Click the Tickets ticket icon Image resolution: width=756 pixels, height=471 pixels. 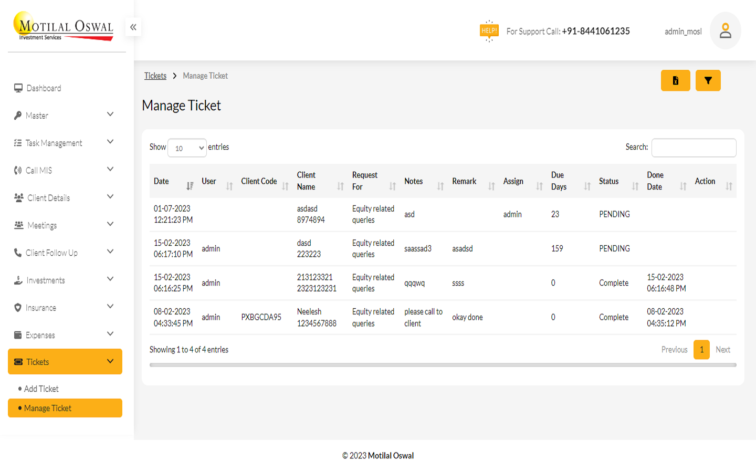18,362
